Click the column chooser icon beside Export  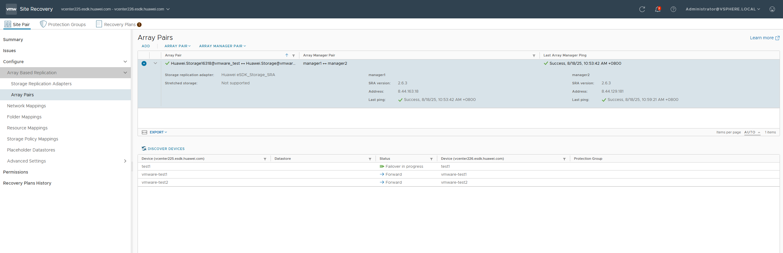[x=145, y=132]
